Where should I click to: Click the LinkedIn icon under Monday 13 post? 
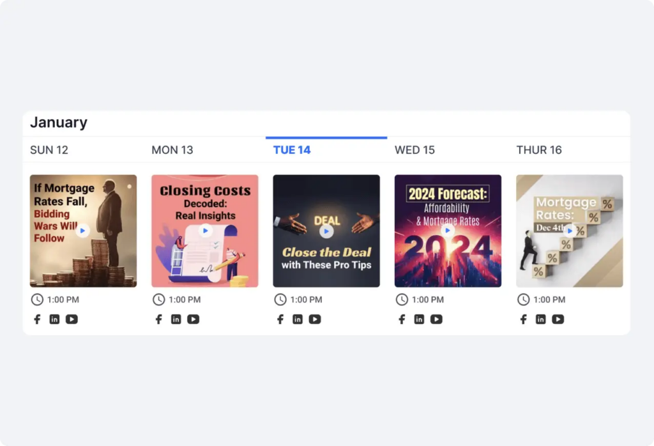[x=176, y=319]
